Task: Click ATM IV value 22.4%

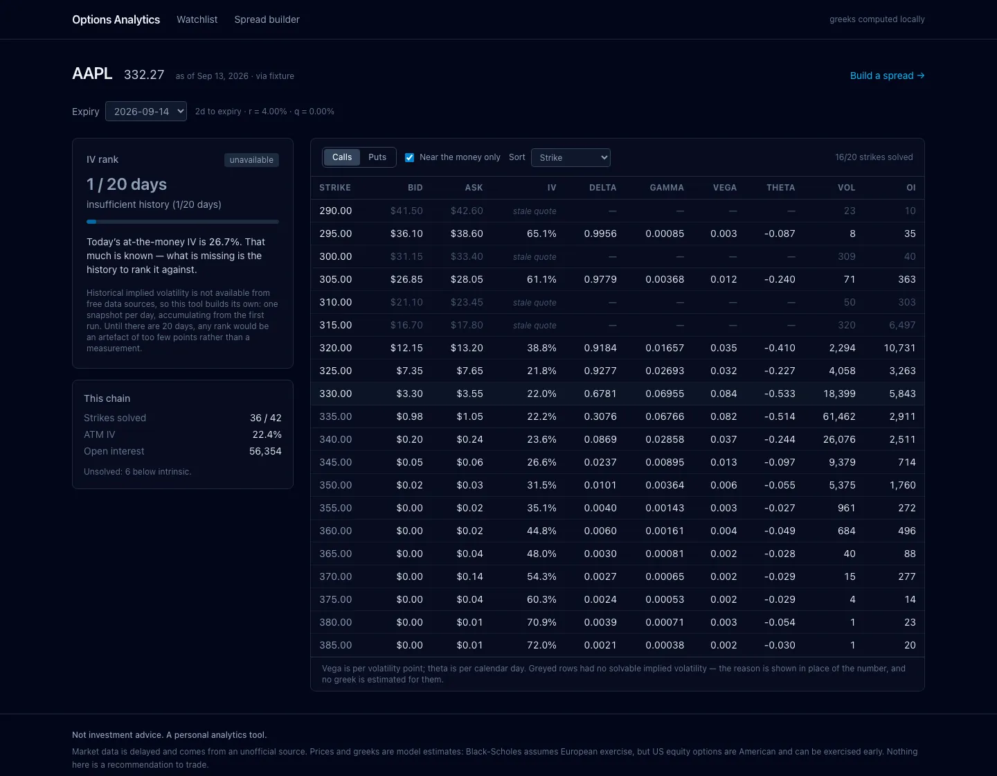Action: pyautogui.click(x=267, y=434)
